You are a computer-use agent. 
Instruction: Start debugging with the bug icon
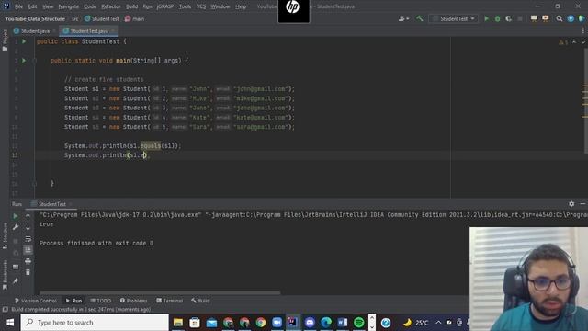coord(498,18)
